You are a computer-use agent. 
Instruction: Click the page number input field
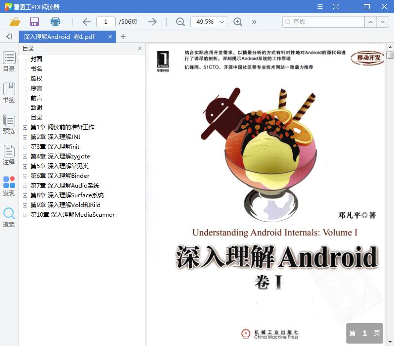pos(106,22)
